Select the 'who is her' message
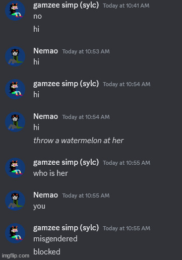This screenshot has width=182, height=260. coord(50,173)
